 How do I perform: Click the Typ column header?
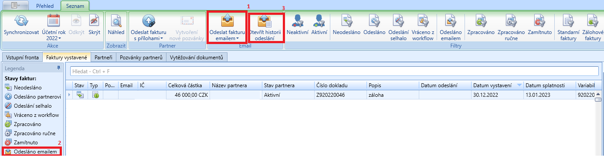(95, 85)
